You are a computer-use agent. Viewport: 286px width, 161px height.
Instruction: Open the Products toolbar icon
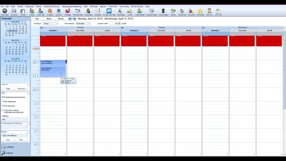(x=50, y=12)
